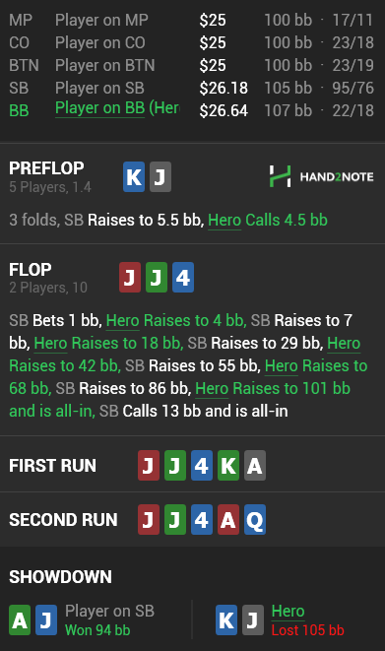Click Hero Raises to 101 bb action

click(179, 400)
